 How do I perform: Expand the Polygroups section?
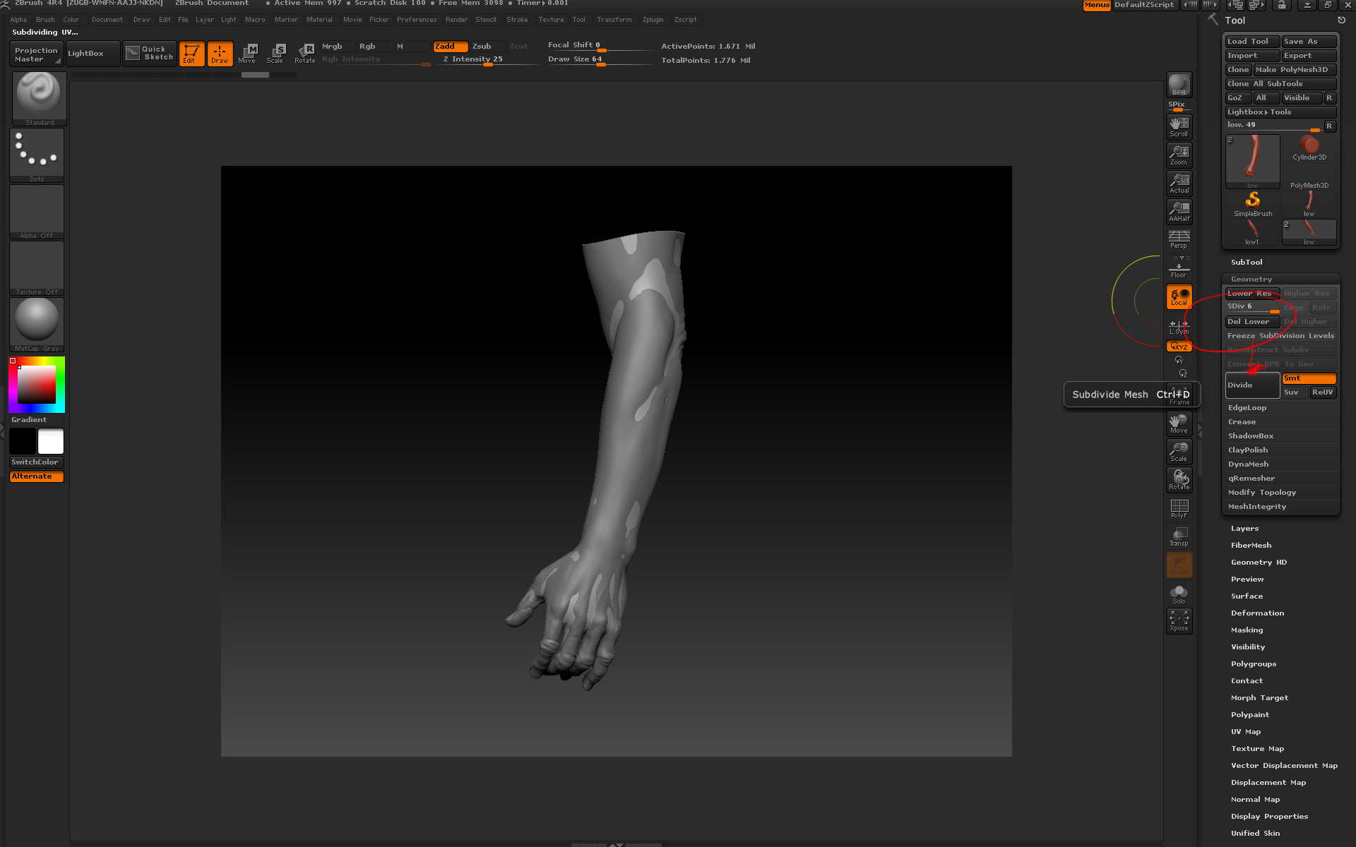point(1254,664)
